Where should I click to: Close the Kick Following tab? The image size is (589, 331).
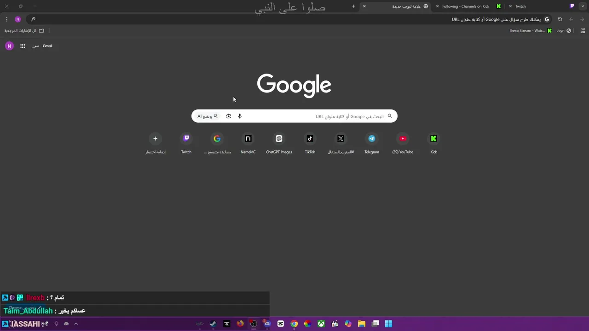[437, 6]
